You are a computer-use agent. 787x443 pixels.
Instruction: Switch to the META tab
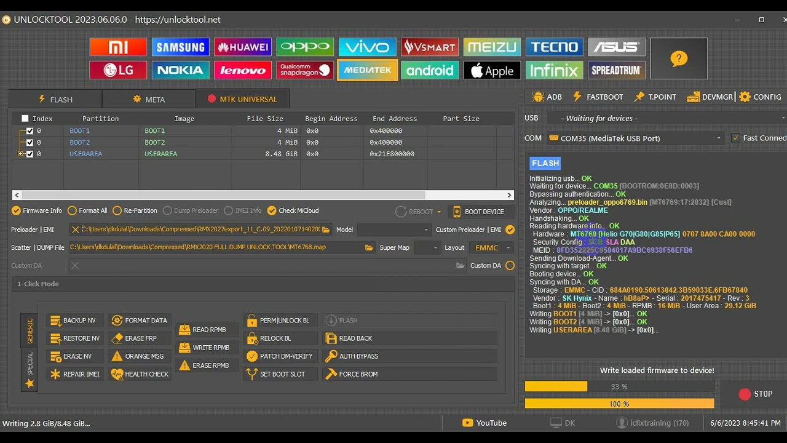pyautogui.click(x=149, y=99)
